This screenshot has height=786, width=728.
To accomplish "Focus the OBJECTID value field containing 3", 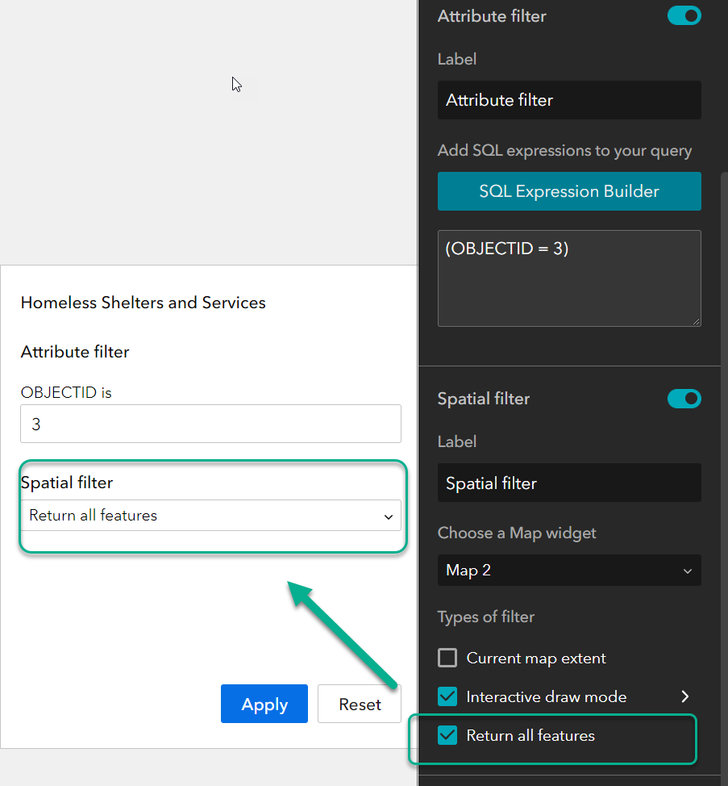I will [210, 424].
